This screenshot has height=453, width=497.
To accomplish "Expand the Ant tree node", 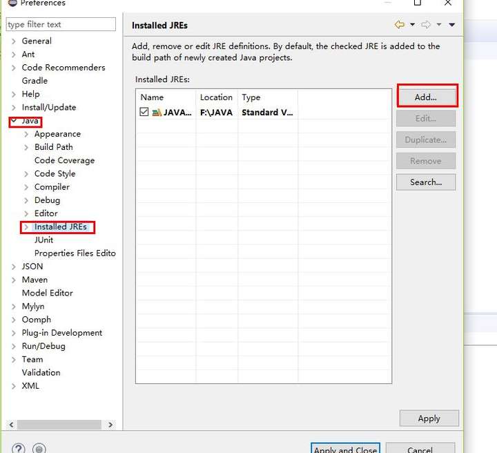I will [14, 55].
